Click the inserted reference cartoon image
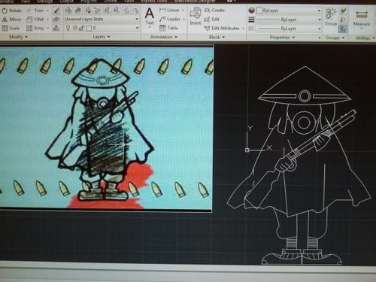Screen dimensions: 376x282 106,128
